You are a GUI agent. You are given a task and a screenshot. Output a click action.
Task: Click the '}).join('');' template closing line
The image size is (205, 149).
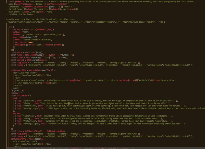click(x=17, y=90)
